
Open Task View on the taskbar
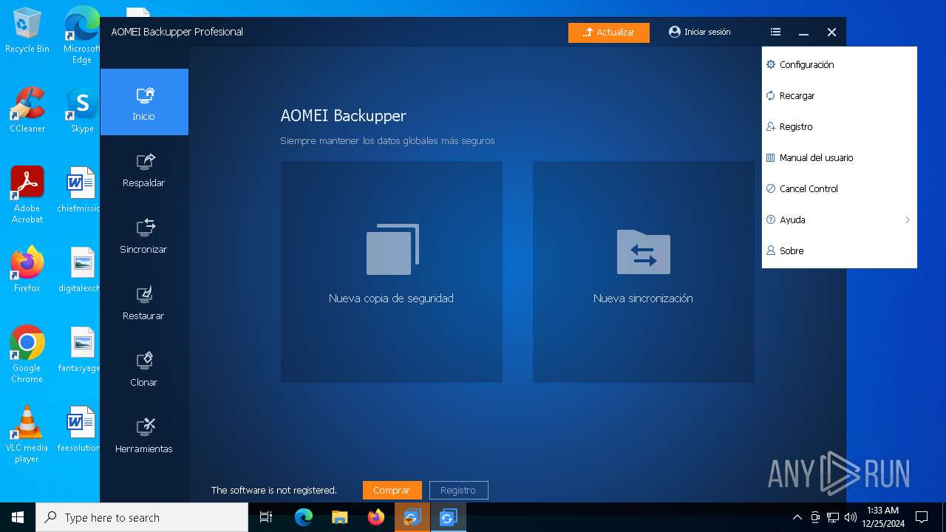coord(267,517)
